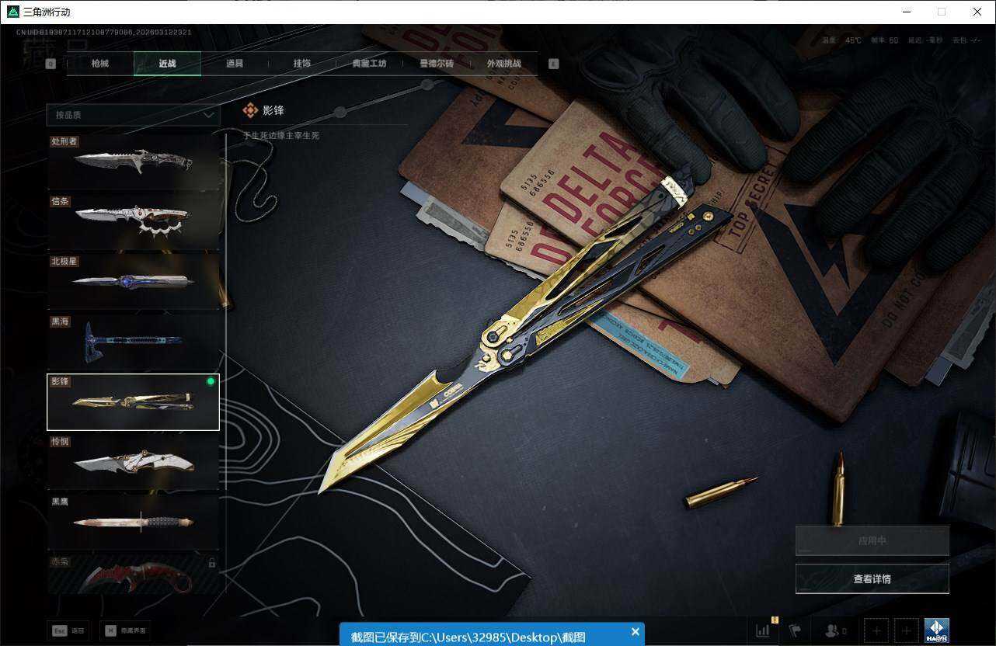This screenshot has height=646, width=996.
Task: Minimize the 三角洲行动 window
Action: click(x=907, y=12)
